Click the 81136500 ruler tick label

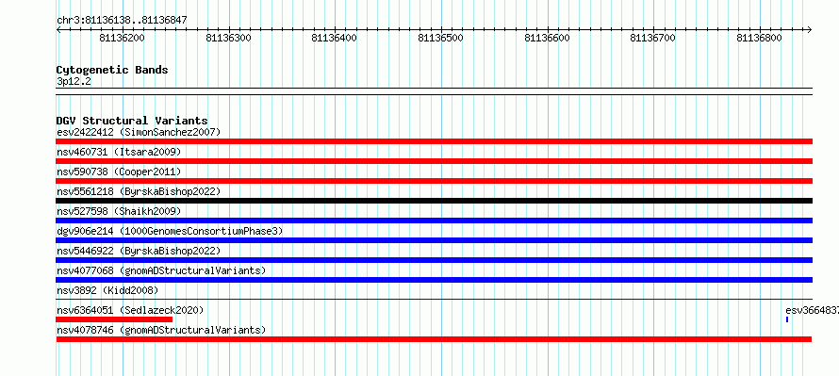(x=440, y=38)
